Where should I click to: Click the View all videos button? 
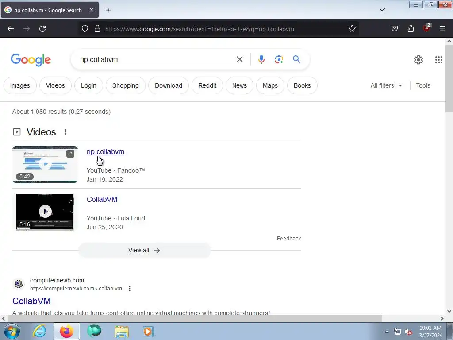click(x=145, y=251)
